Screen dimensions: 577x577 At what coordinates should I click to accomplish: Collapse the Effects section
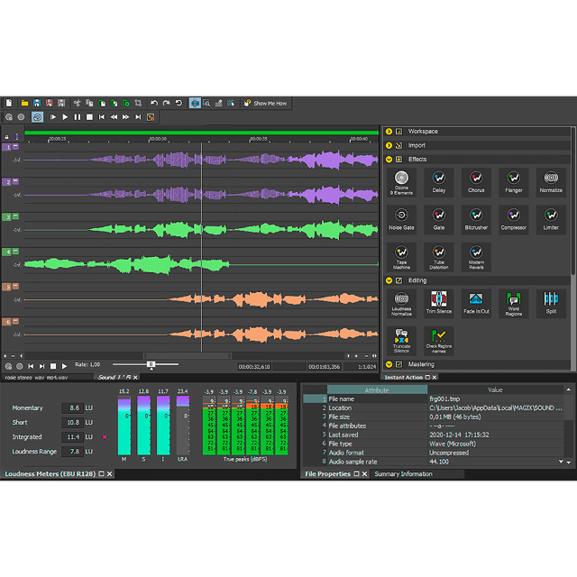[389, 159]
